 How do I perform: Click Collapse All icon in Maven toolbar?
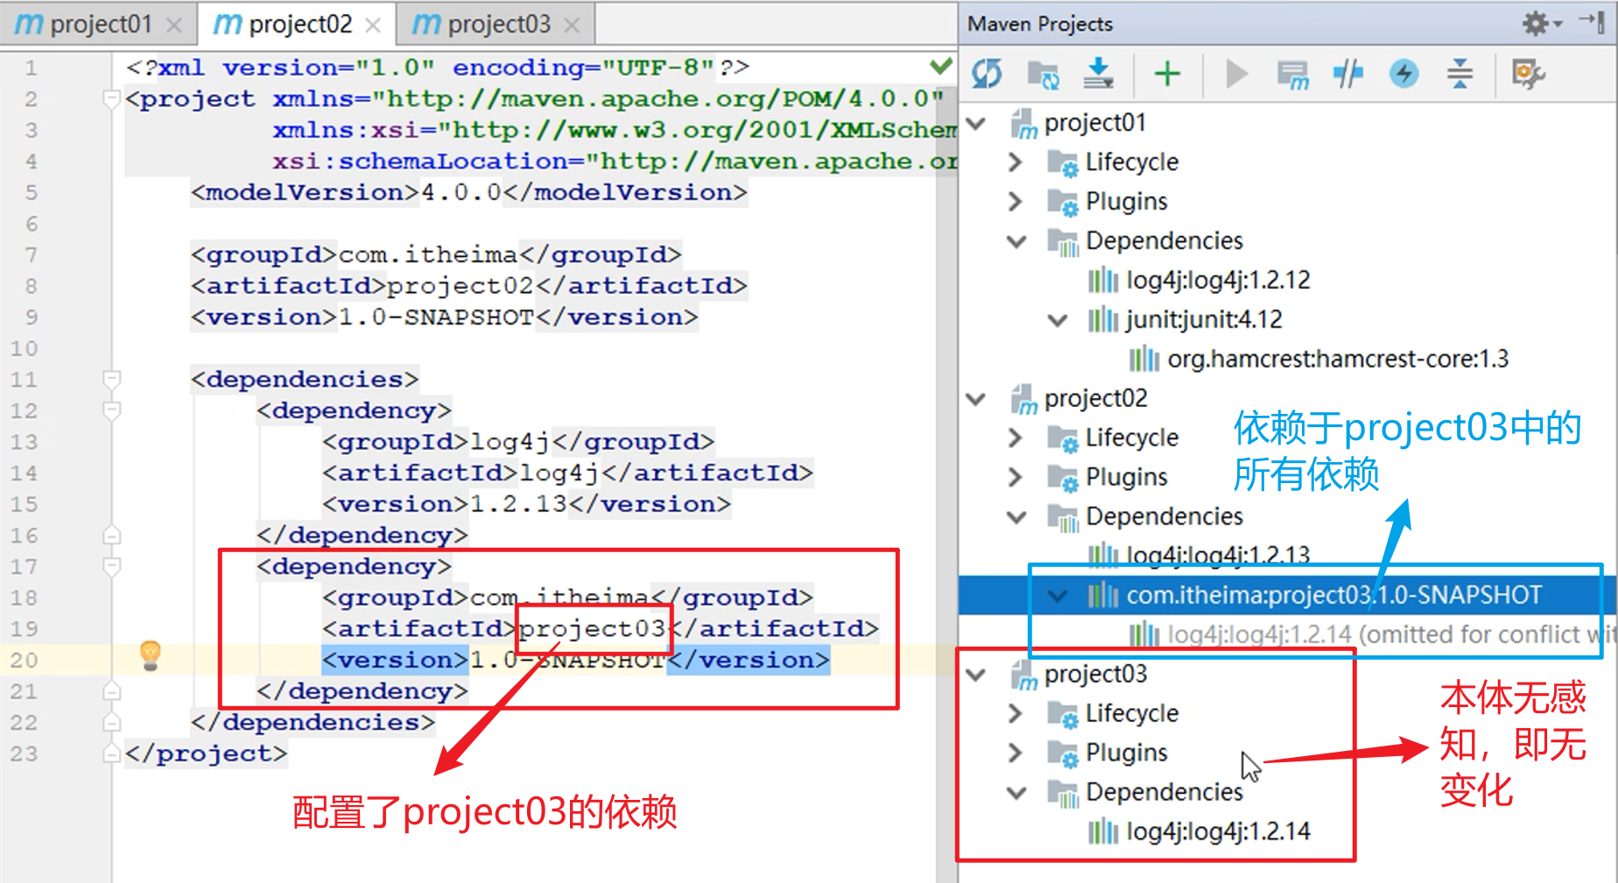[1460, 74]
